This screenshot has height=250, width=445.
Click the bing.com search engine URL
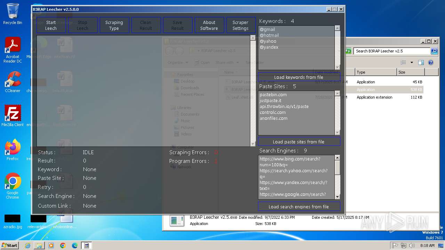click(x=290, y=162)
